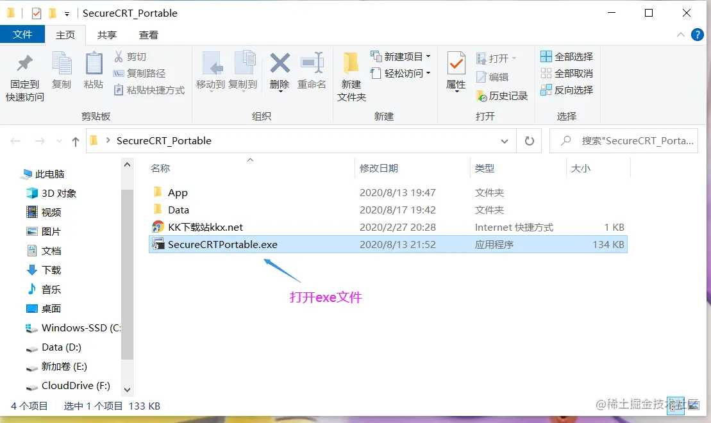Viewport: 711px width, 423px height.
Task: Switch to details view in status bar
Action: (x=676, y=405)
